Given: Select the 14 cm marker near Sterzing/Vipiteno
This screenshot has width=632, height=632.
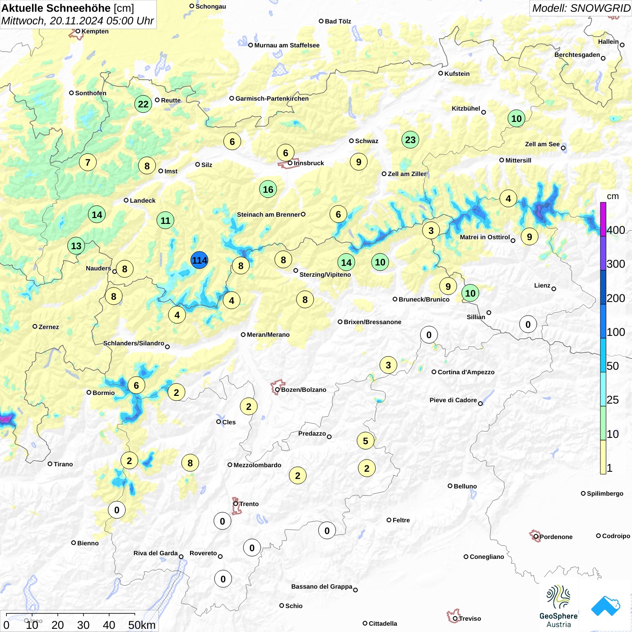Looking at the screenshot, I should point(346,262).
